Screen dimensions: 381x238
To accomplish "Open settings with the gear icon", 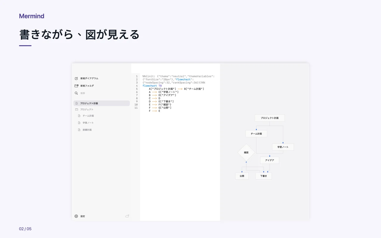I will pos(76,216).
